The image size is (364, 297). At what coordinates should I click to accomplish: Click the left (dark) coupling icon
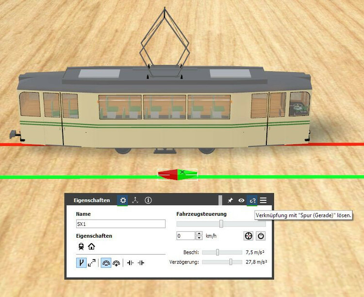[x=130, y=263]
